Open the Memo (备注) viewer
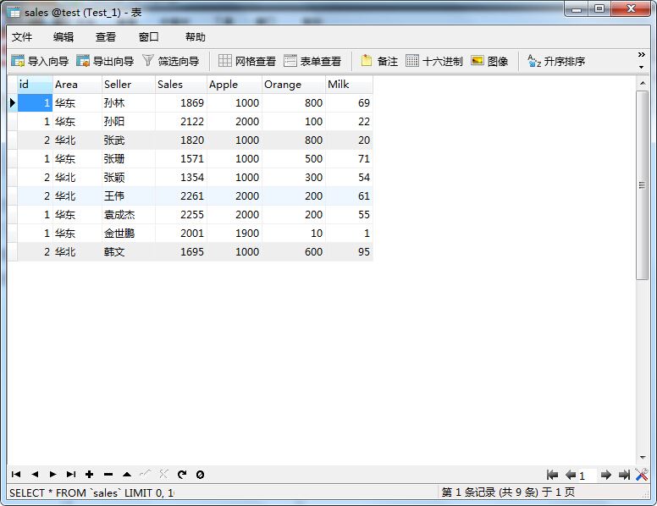 point(379,61)
